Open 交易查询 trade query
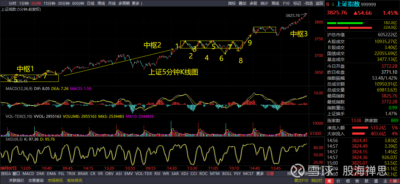Viewport: 400px width, 184px height. [x=36, y=181]
